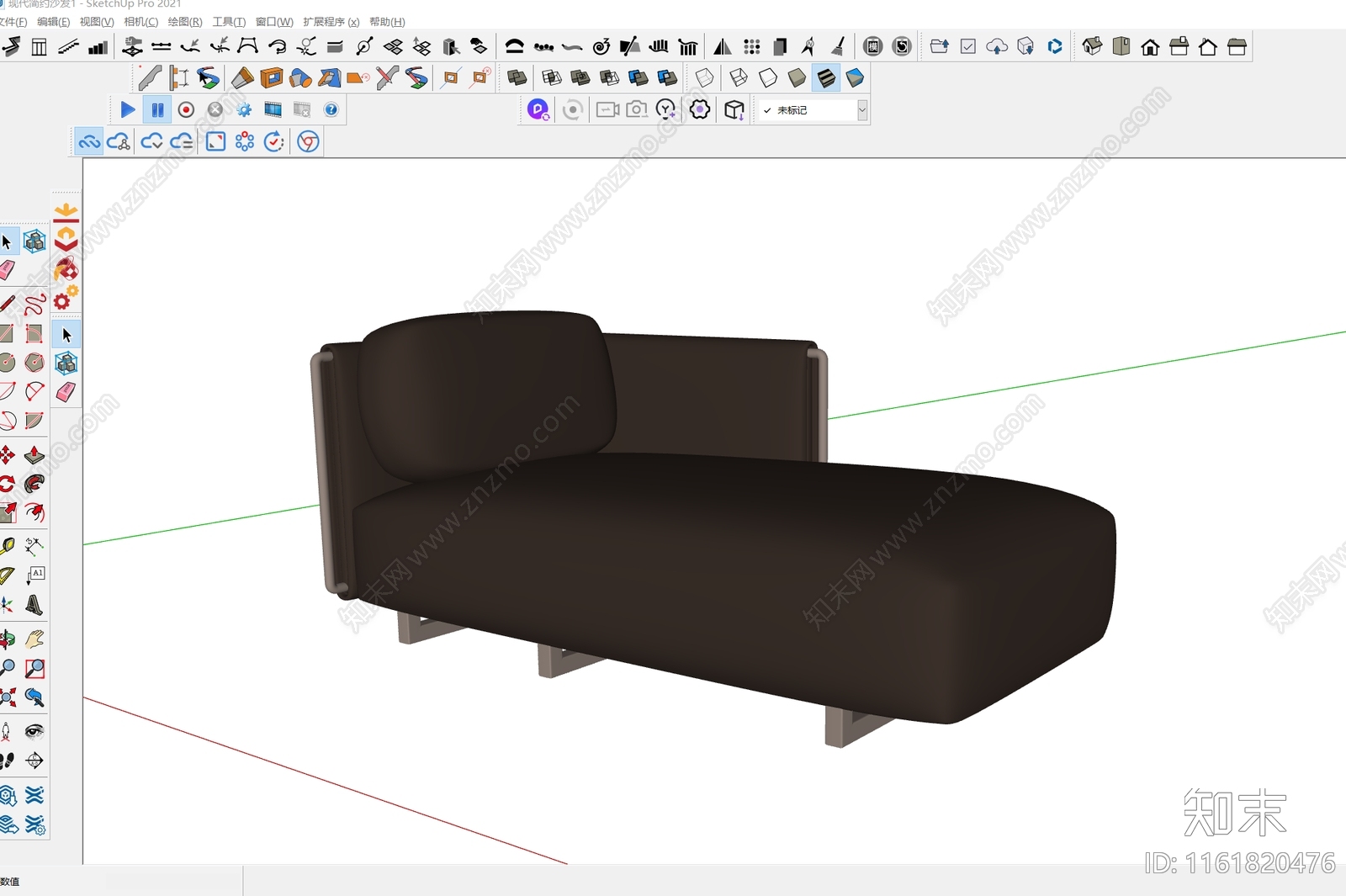Click the Monochrome style cube icon

tap(855, 78)
